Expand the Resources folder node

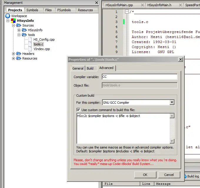point(13,58)
